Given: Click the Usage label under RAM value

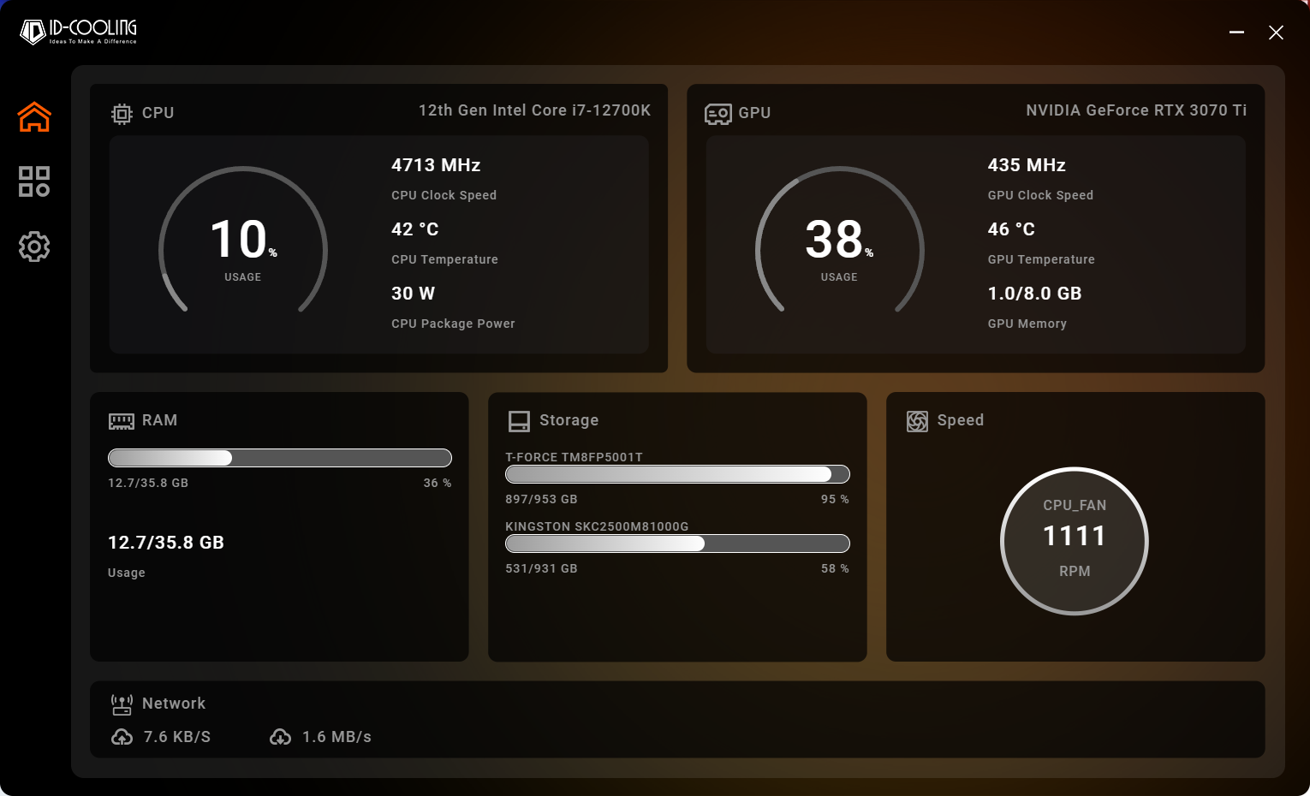Looking at the screenshot, I should 127,573.
